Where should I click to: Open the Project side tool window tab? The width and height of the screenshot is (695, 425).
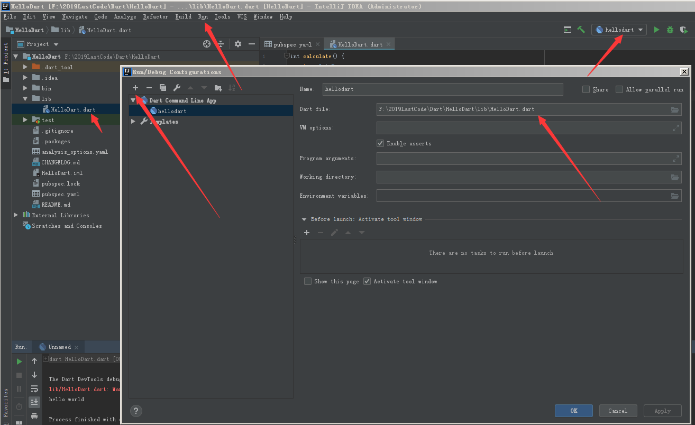[x=6, y=64]
